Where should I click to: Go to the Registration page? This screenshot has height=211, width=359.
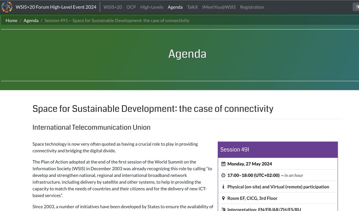click(x=252, y=7)
